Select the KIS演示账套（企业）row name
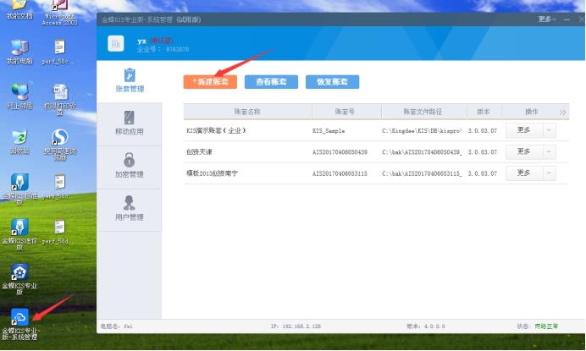Image resolution: width=586 pixels, height=351 pixels. click(216, 131)
